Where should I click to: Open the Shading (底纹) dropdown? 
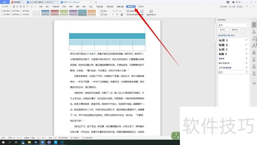104,11
